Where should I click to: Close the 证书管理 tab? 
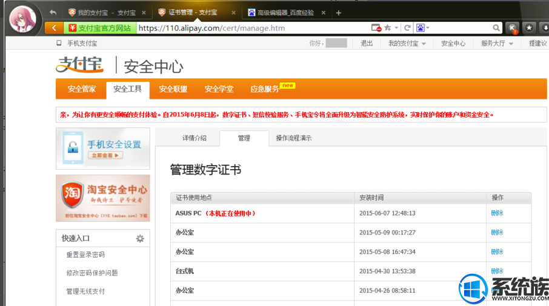pos(233,13)
